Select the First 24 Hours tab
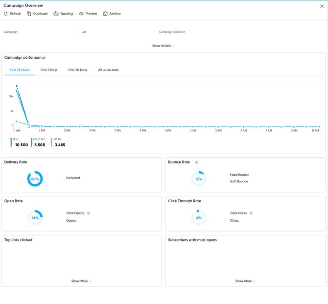This screenshot has width=328, height=304. [20, 70]
